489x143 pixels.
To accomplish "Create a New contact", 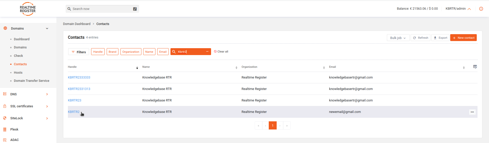I will [x=463, y=38].
